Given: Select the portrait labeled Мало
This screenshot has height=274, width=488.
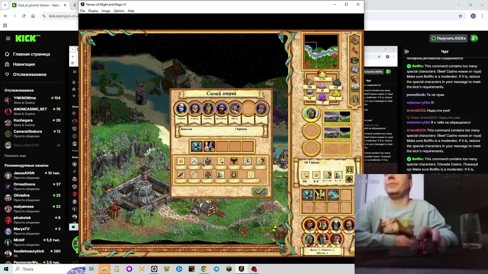Looking at the screenshot, I should point(235,108).
